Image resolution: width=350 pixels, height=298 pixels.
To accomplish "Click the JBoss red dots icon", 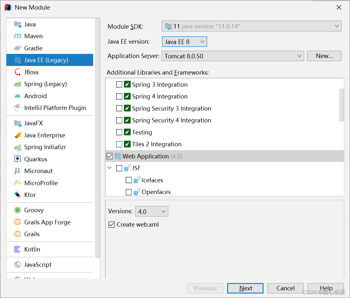I will (18, 72).
